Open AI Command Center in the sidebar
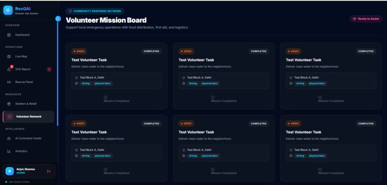This screenshot has width=387, height=185. click(x=28, y=139)
